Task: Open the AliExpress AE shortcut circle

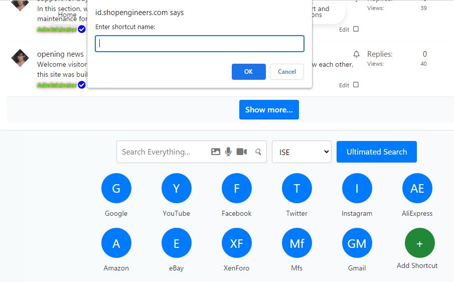Action: [417, 188]
